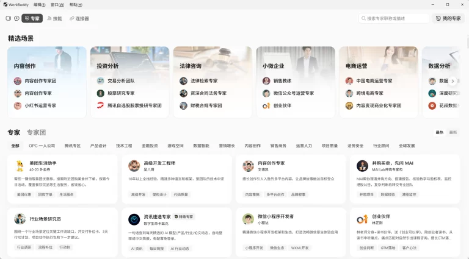Toggle the sidebar panel icon
Viewport: 469px width, 259px height.
coord(9,18)
